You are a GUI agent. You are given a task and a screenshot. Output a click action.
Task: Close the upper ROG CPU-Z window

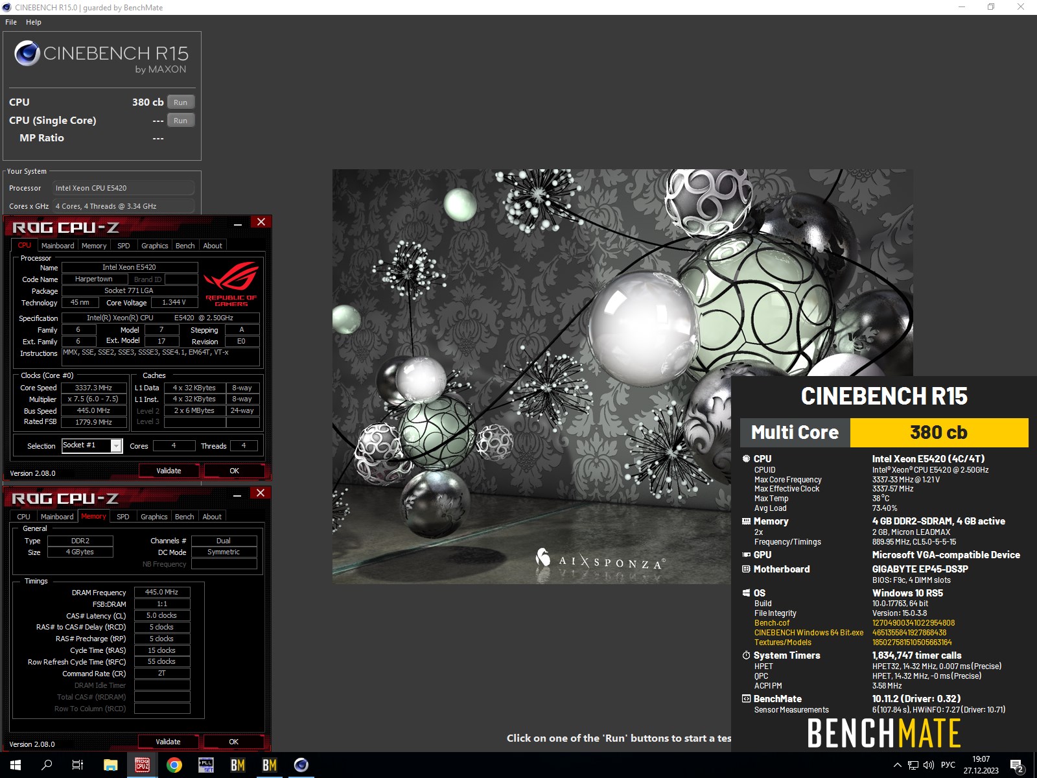(x=261, y=222)
